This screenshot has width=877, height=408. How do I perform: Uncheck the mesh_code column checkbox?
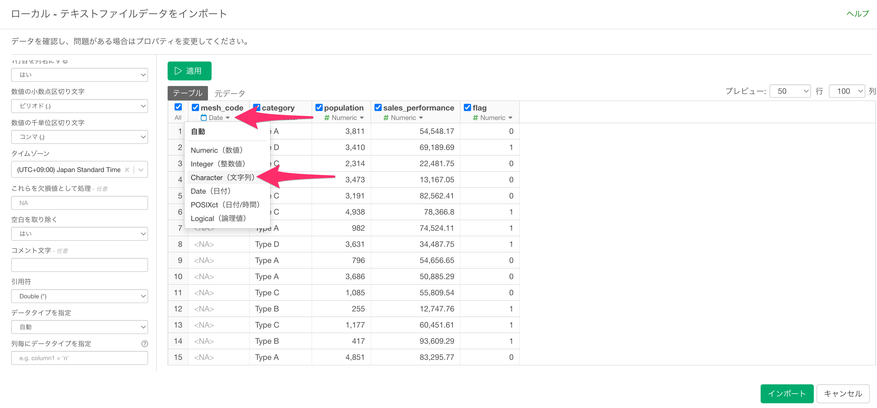pyautogui.click(x=195, y=107)
